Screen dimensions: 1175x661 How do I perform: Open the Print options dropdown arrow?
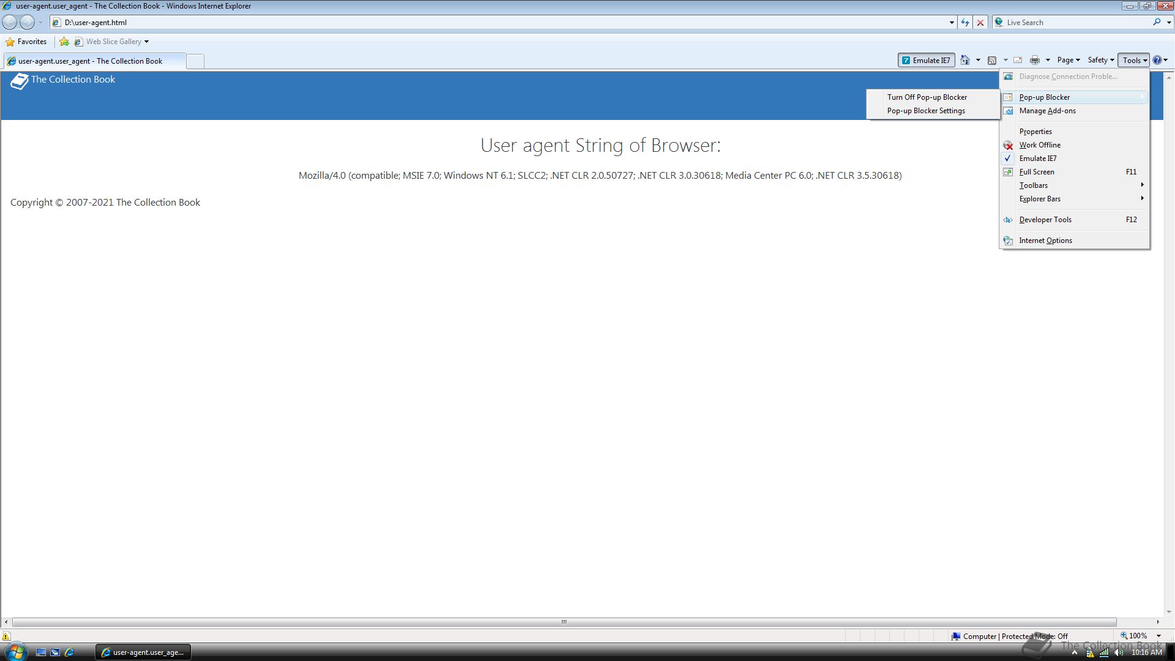[1048, 60]
